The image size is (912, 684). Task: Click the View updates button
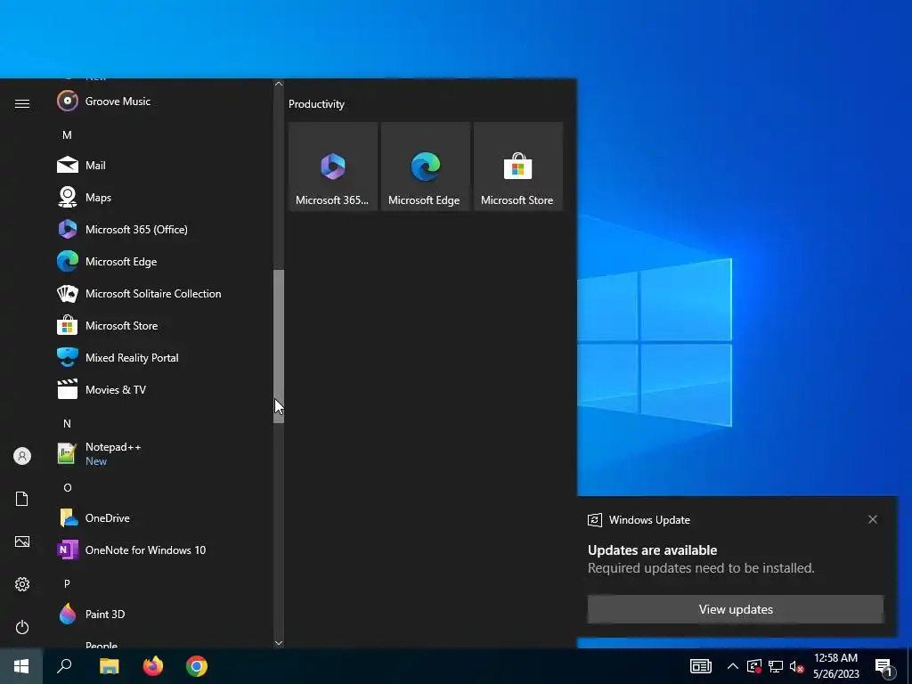(735, 609)
